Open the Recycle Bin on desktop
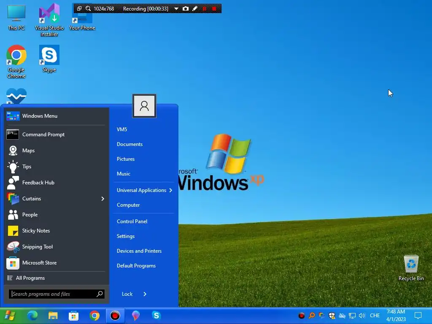 tap(411, 268)
